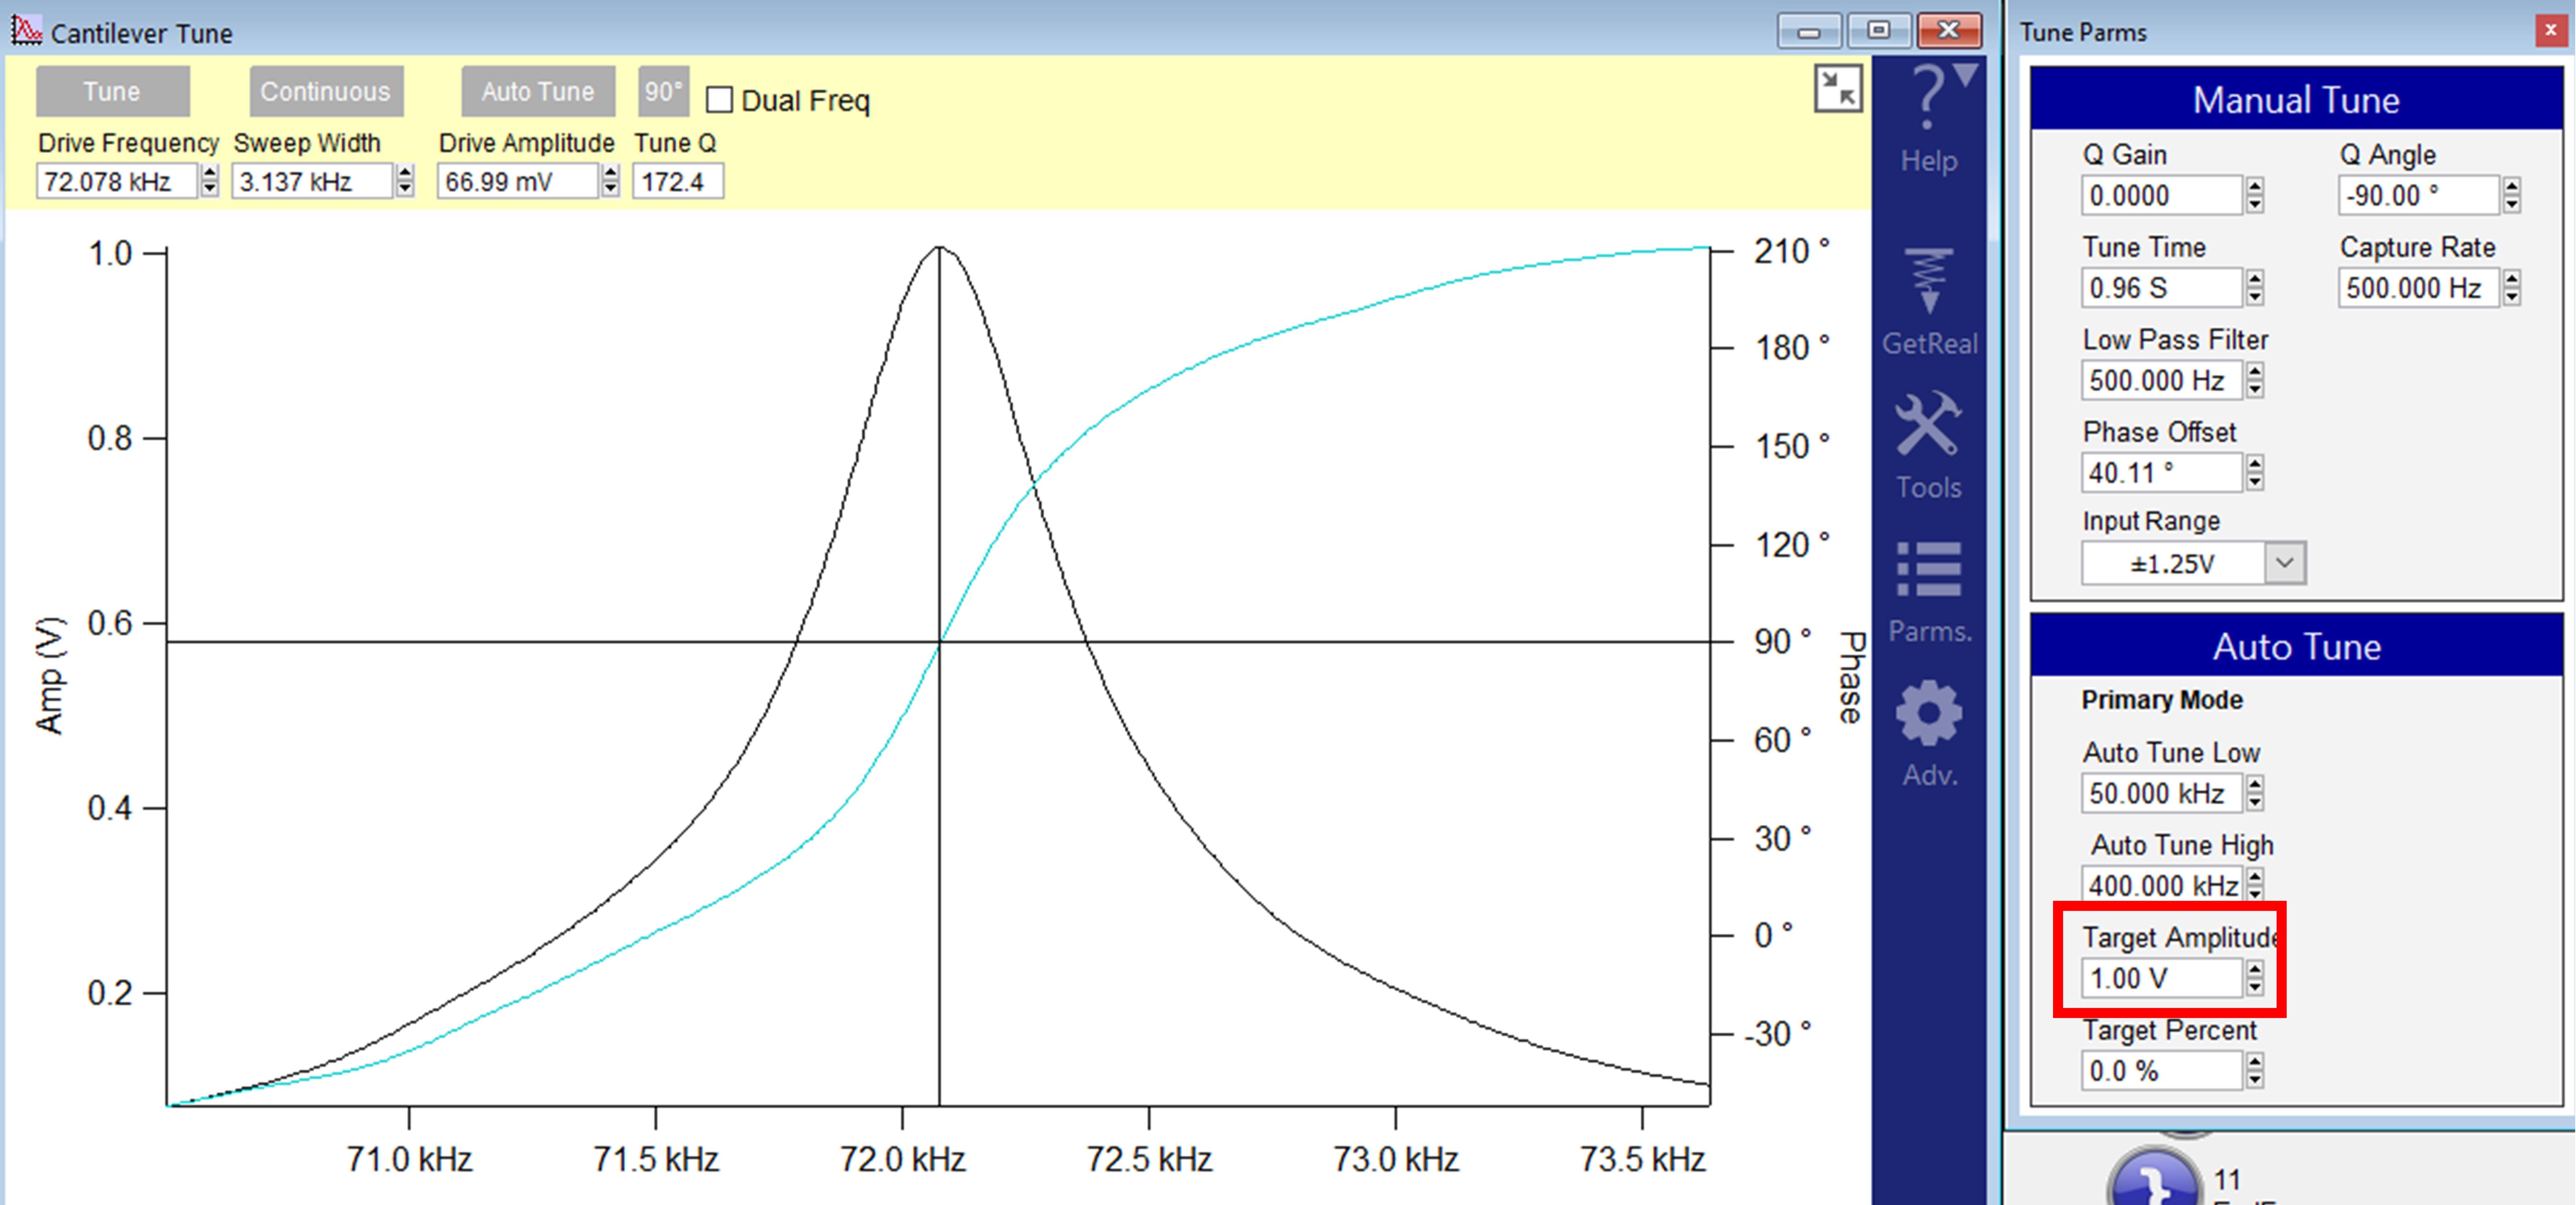
Task: Click the 72.0 kHz axis tick label
Action: pos(902,1159)
